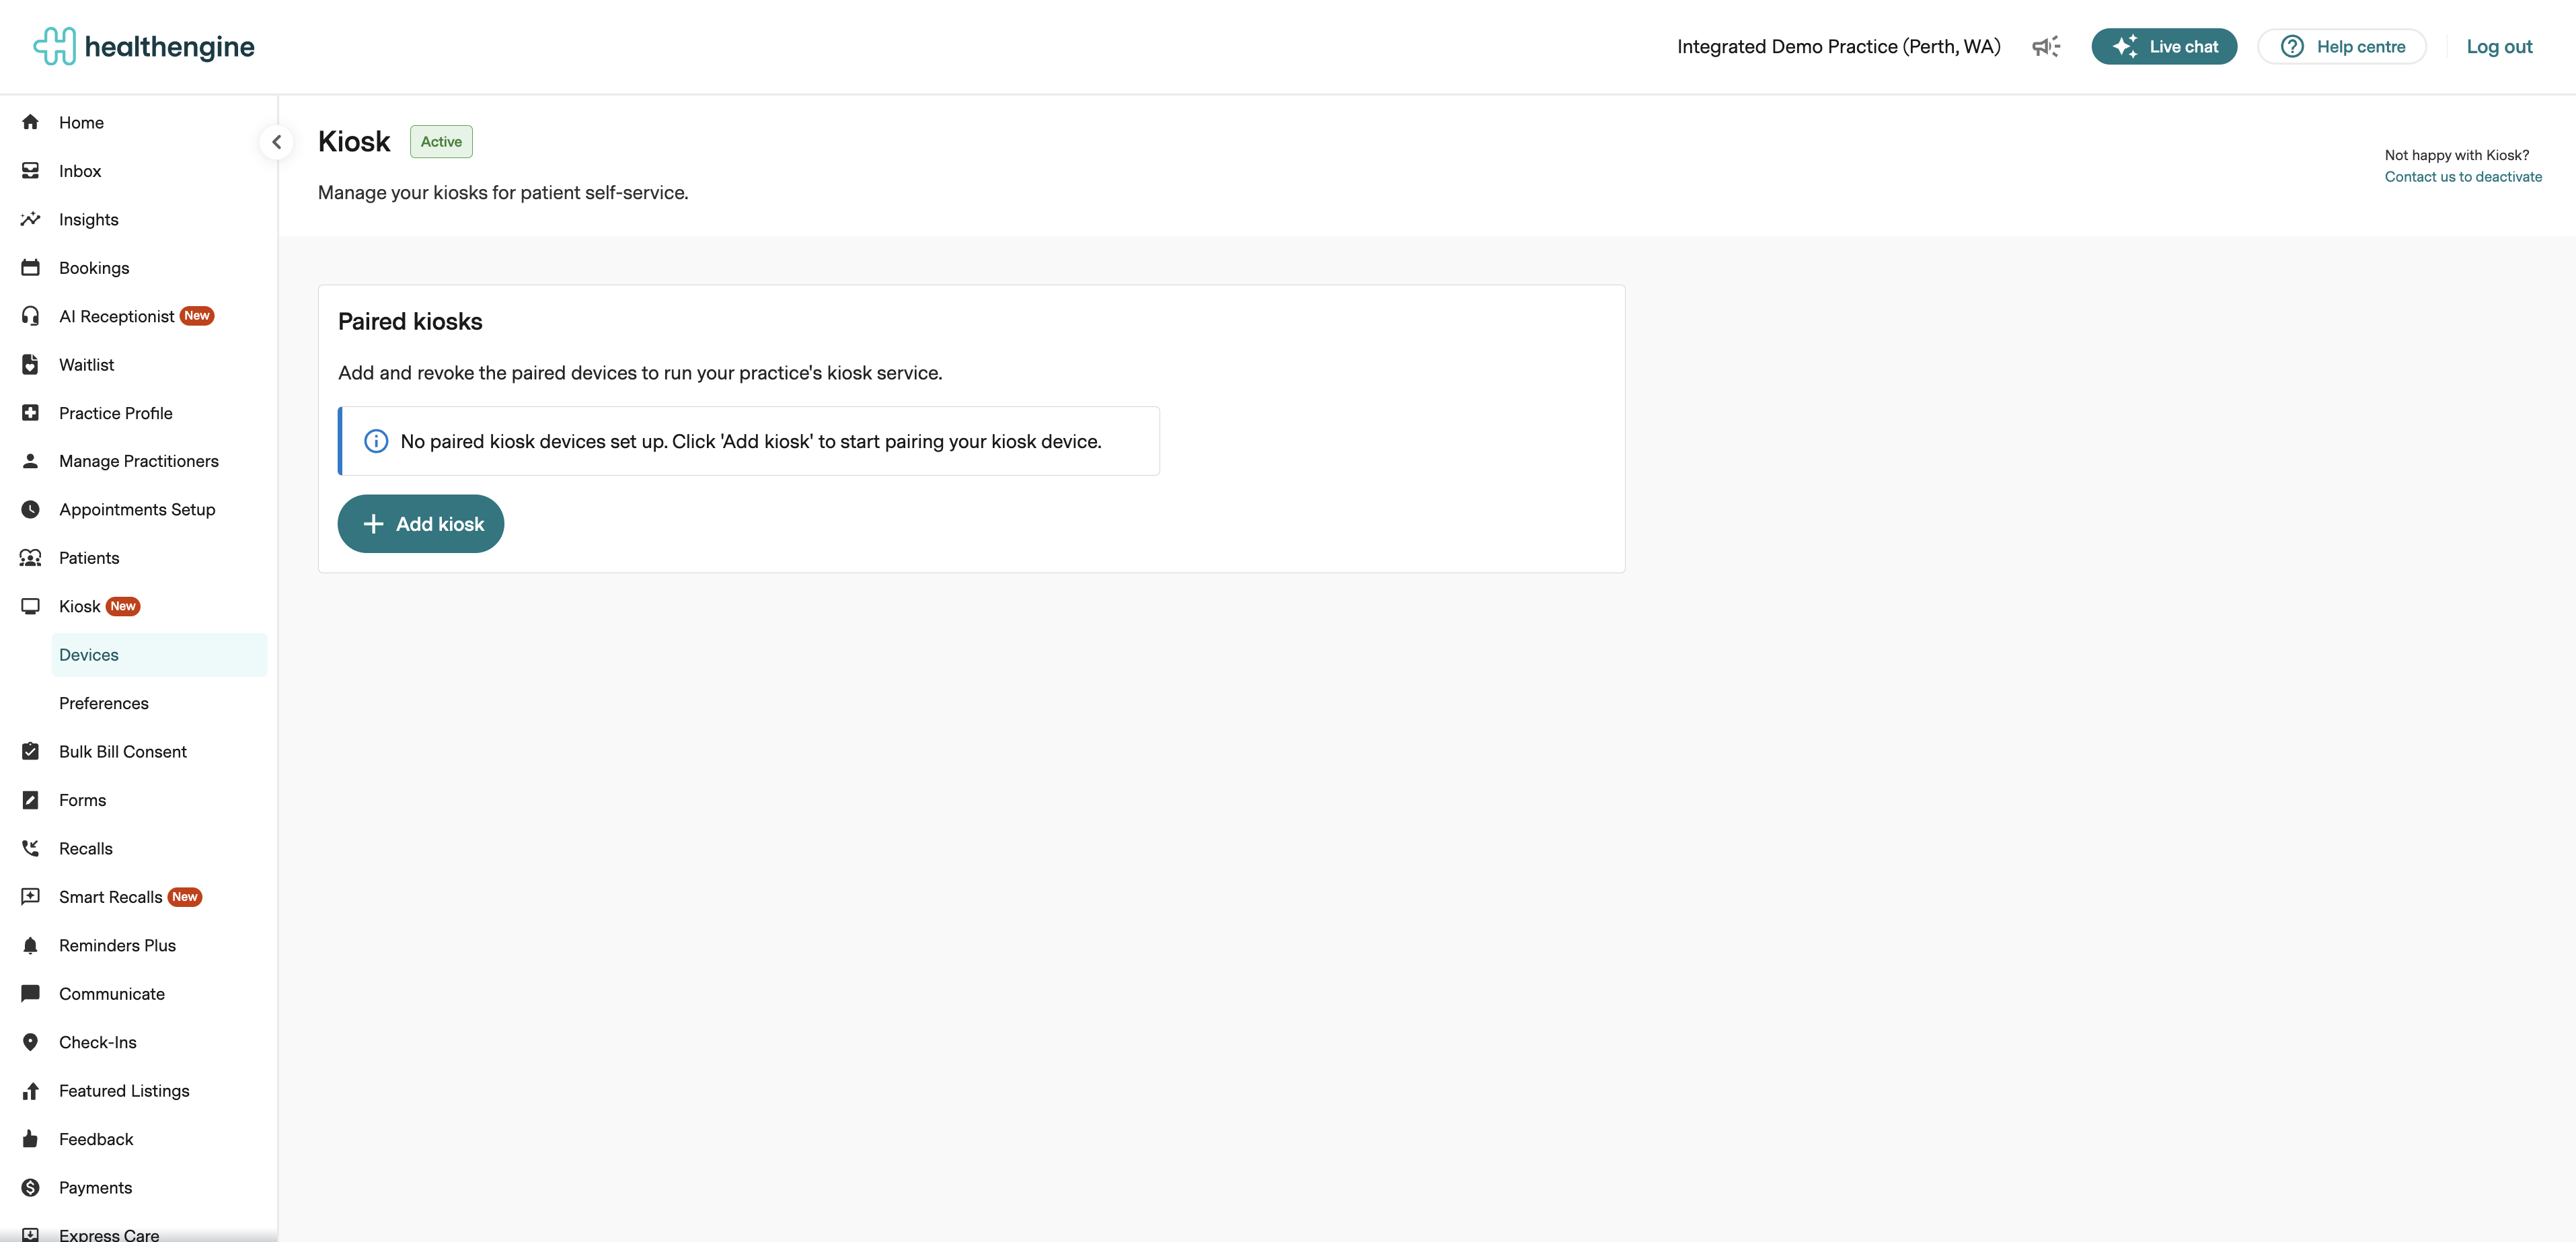Click the Manage Practitioners person icon

point(30,461)
